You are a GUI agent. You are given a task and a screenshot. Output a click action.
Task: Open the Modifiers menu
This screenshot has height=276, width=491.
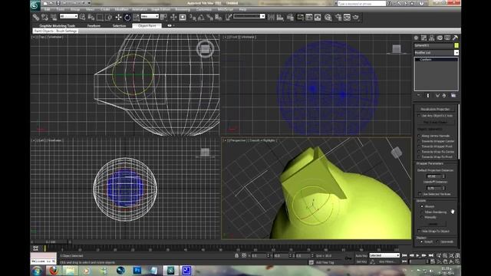(121, 9)
